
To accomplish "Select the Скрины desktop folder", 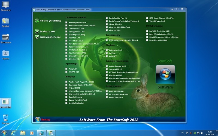I will [x=5, y=55].
